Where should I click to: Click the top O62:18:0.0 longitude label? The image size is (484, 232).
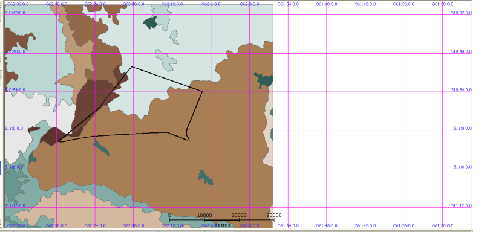(x=133, y=4)
